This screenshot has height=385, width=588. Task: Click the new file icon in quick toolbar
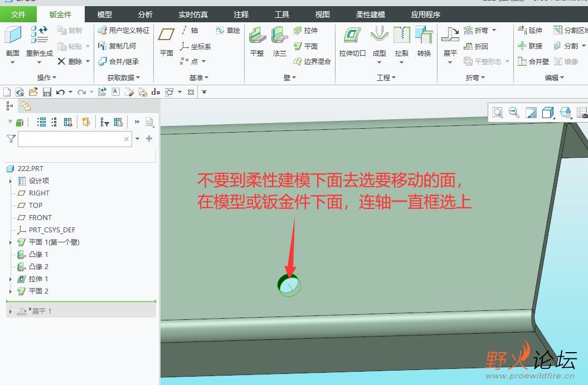coord(7,92)
